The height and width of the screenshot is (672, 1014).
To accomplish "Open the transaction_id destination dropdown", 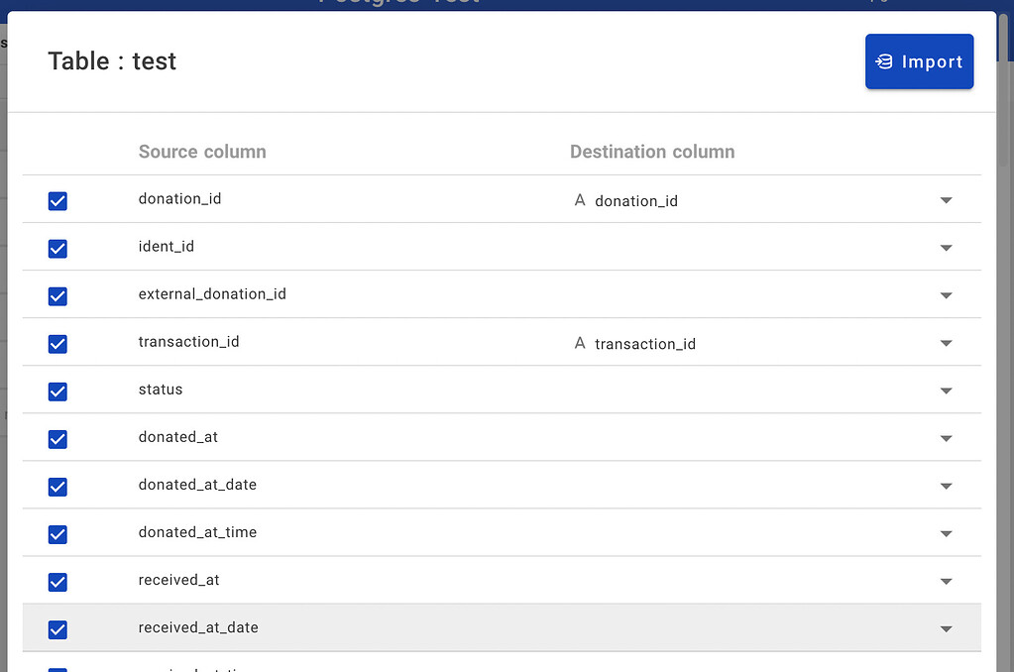I will 946,343.
